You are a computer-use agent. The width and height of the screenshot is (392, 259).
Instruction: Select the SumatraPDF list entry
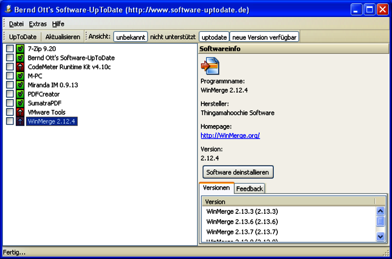click(x=45, y=103)
